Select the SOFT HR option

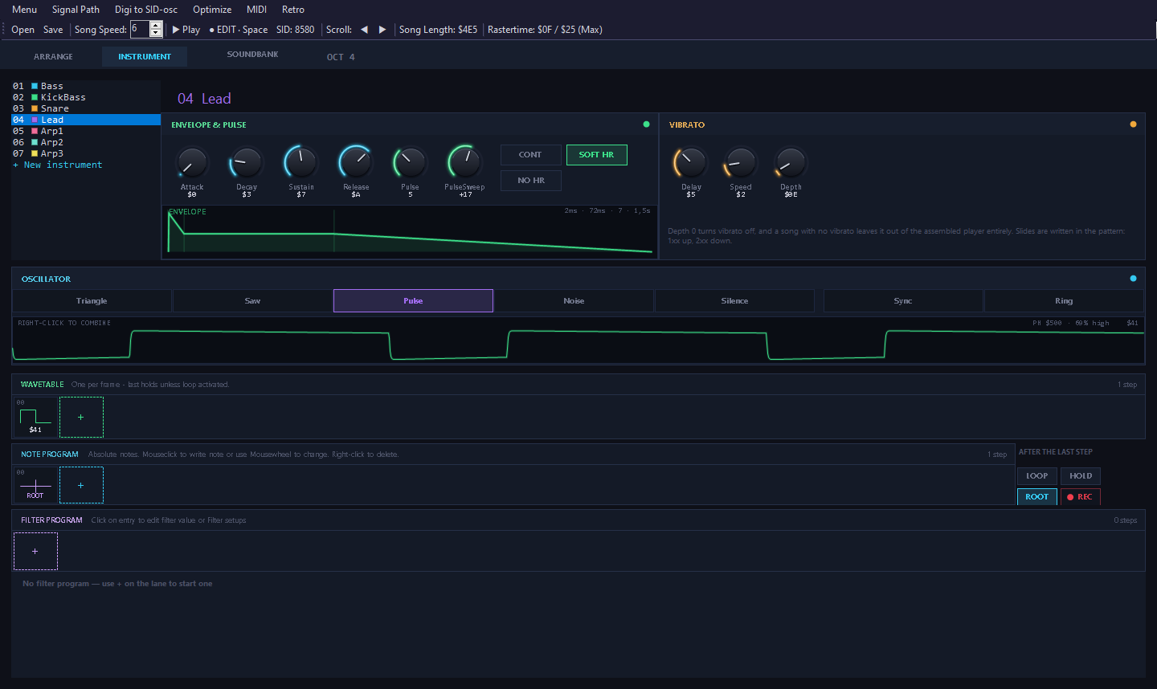click(x=596, y=155)
